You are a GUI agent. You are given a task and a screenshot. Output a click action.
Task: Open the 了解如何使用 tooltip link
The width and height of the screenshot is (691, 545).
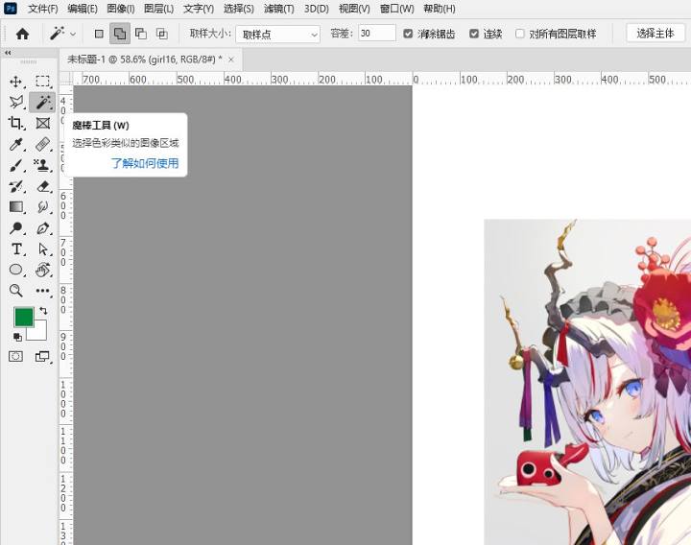coord(145,163)
